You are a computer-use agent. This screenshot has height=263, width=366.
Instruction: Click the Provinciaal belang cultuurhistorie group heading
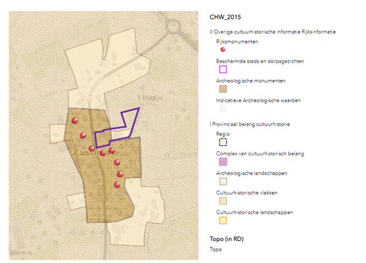[250, 124]
